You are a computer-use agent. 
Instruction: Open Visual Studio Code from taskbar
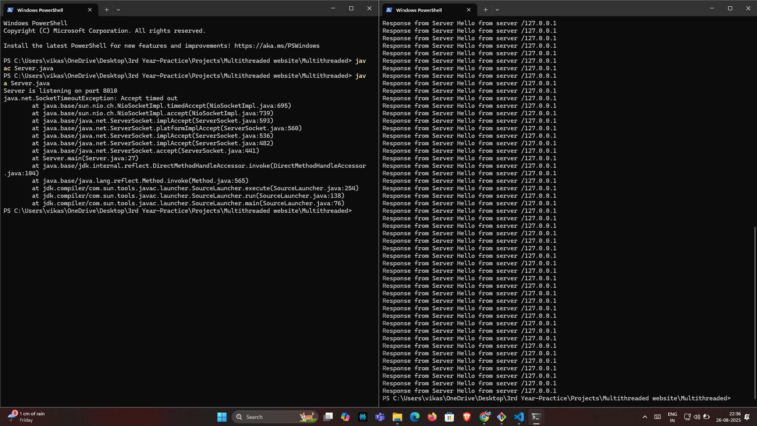click(x=519, y=417)
